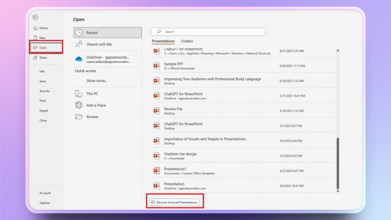This screenshot has height=220, width=391.
Task: Open the Options settings
Action: coord(45,203)
